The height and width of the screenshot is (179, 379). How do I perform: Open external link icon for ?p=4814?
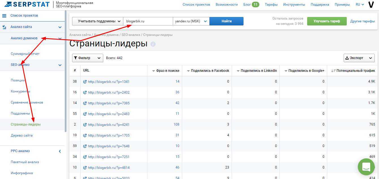click(85, 168)
